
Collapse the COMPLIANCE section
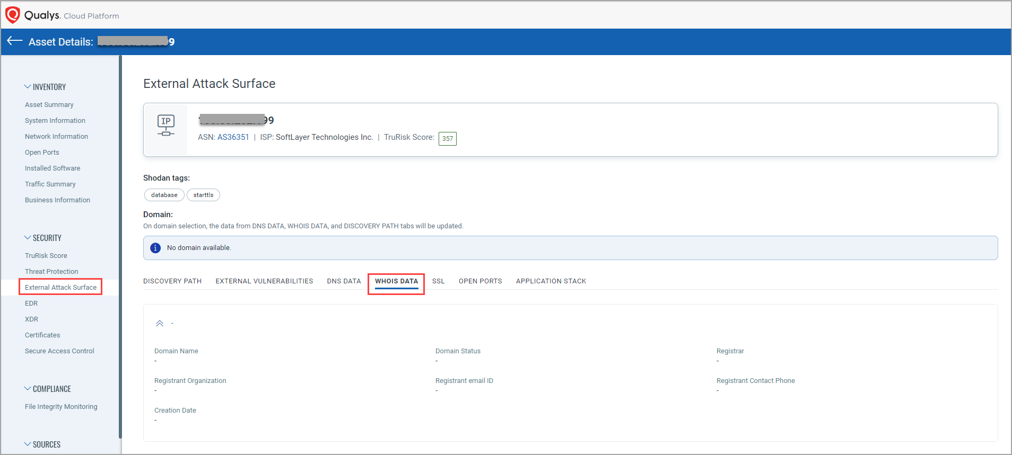(28, 389)
